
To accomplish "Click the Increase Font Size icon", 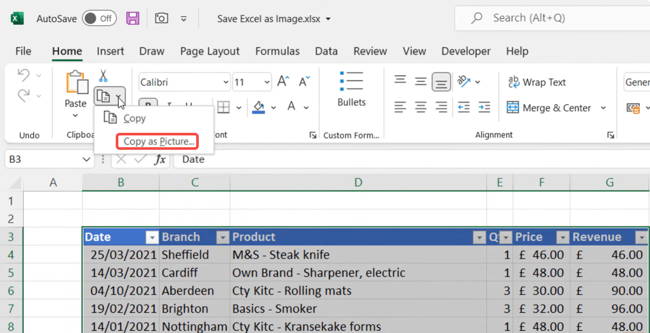I will [x=283, y=81].
